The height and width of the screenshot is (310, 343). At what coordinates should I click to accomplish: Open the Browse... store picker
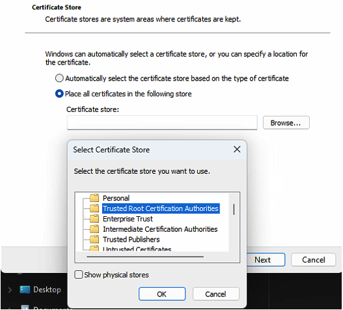[286, 122]
